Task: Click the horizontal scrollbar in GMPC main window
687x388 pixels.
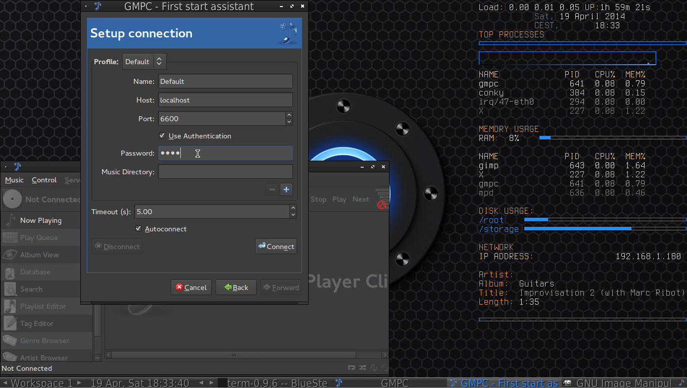Action: (x=233, y=355)
